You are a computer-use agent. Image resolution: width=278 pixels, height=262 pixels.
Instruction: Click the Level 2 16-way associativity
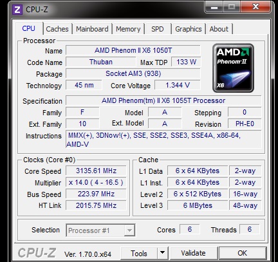245,194
